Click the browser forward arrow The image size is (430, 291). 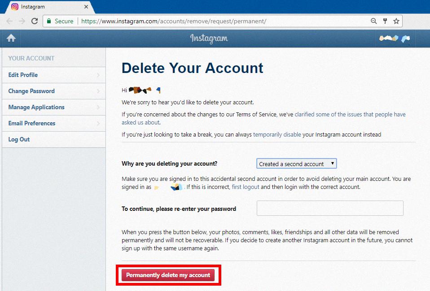[x=22, y=21]
